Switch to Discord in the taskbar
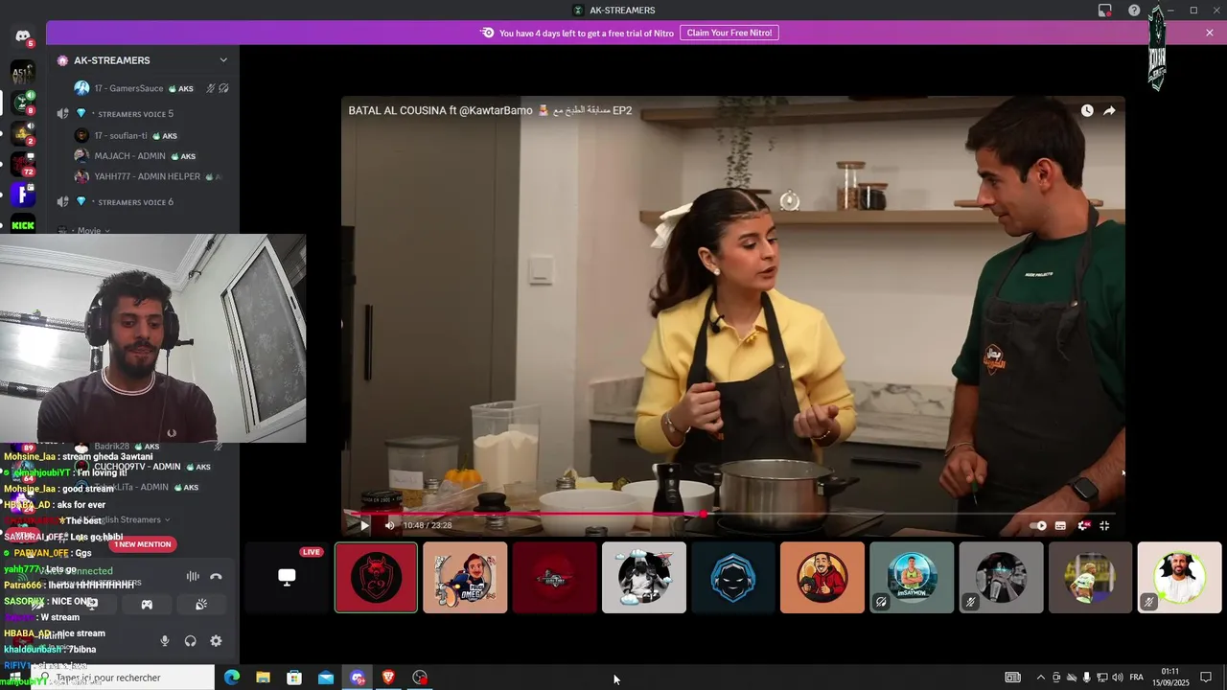Image resolution: width=1227 pixels, height=690 pixels. (x=358, y=678)
